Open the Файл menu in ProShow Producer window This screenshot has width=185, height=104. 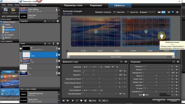[x=4, y=5]
